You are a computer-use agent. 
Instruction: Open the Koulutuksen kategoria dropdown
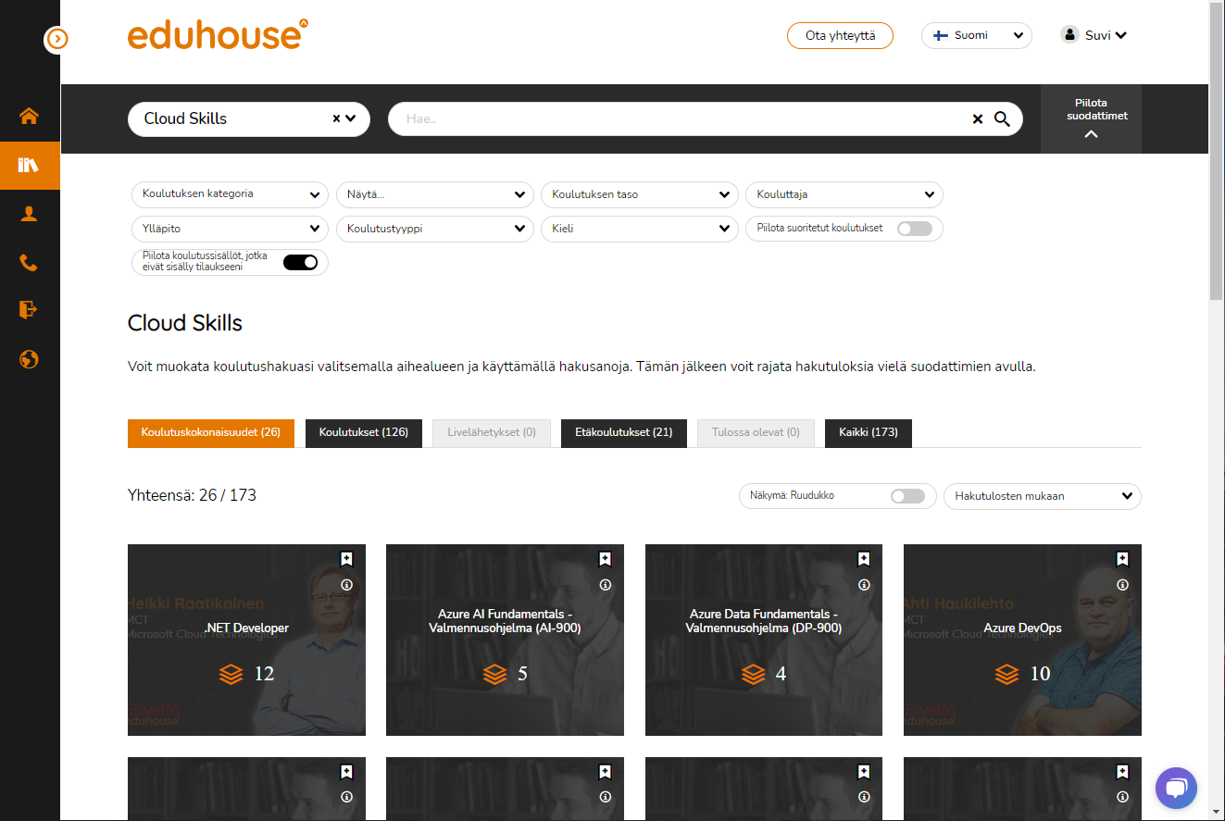(x=230, y=194)
